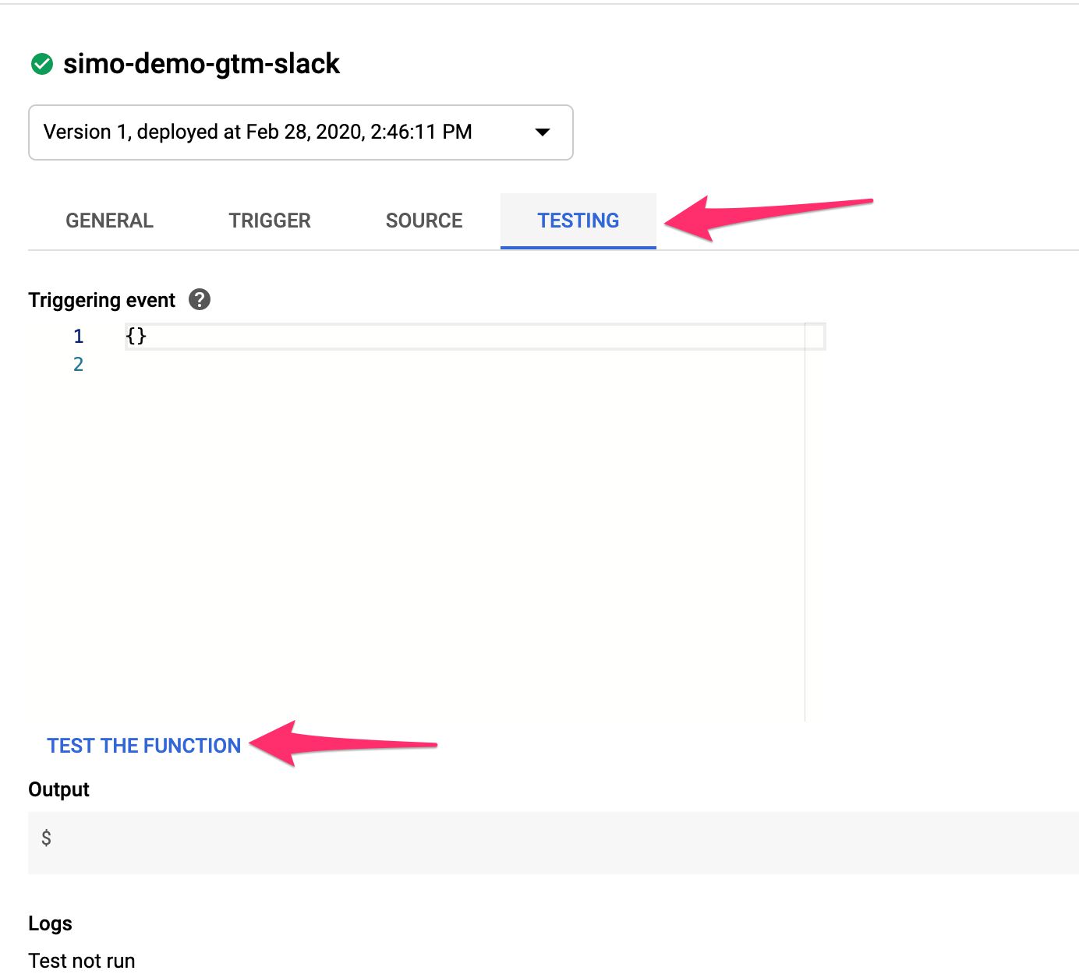The image size is (1079, 974).
Task: Switch to the SOURCE tab
Action: (x=424, y=221)
